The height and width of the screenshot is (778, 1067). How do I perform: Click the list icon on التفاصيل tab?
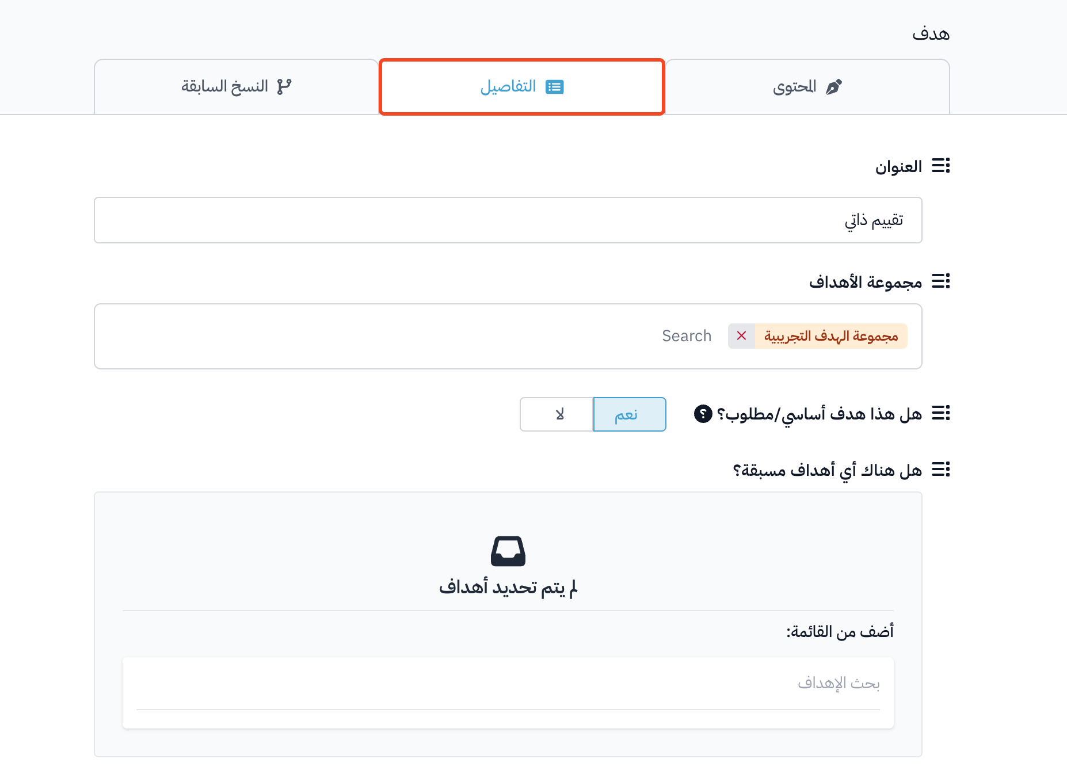(555, 87)
